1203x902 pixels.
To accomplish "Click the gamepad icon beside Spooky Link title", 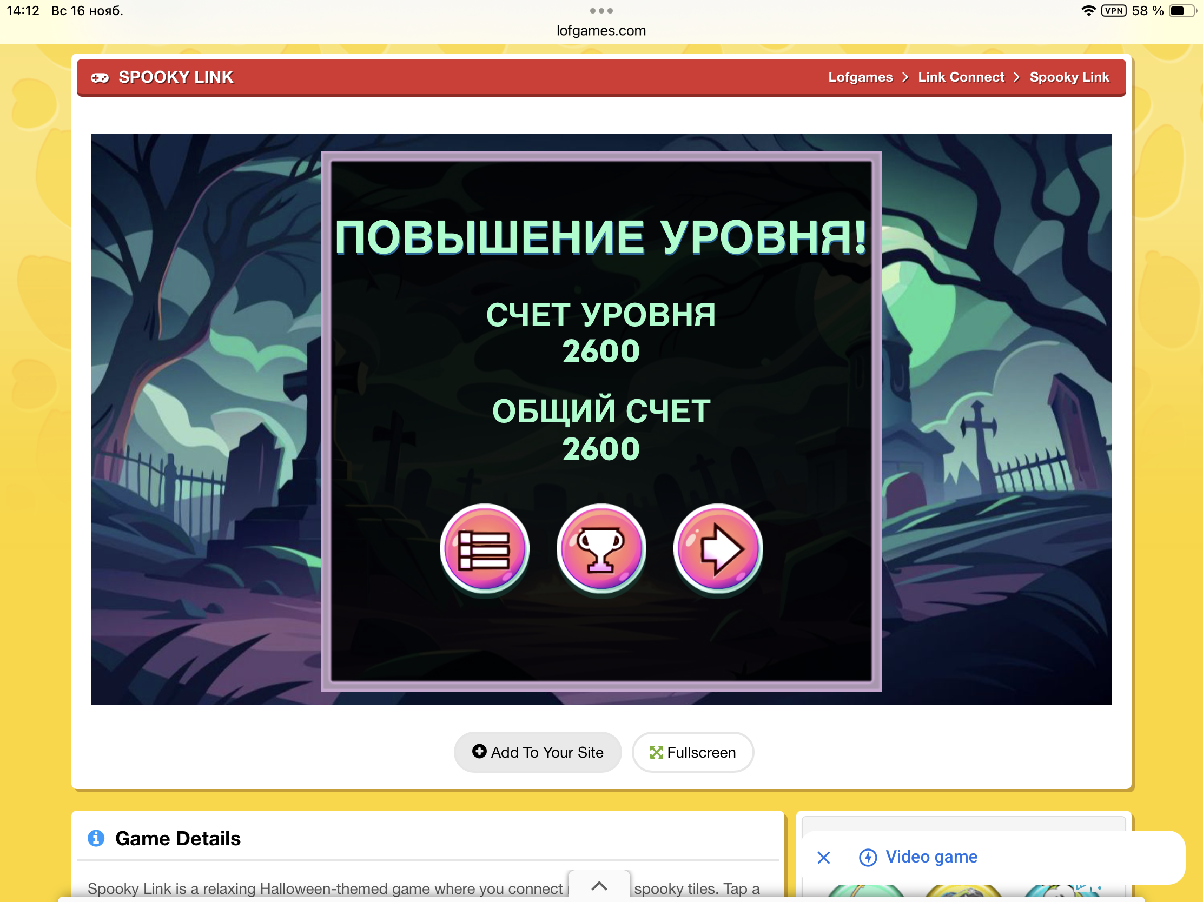I will pyautogui.click(x=100, y=78).
